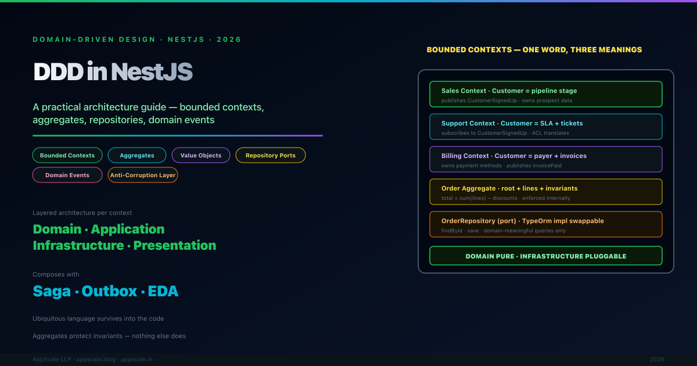Viewport: 697px width, 366px height.
Task: Click the Order Aggregate card
Action: (x=545, y=192)
